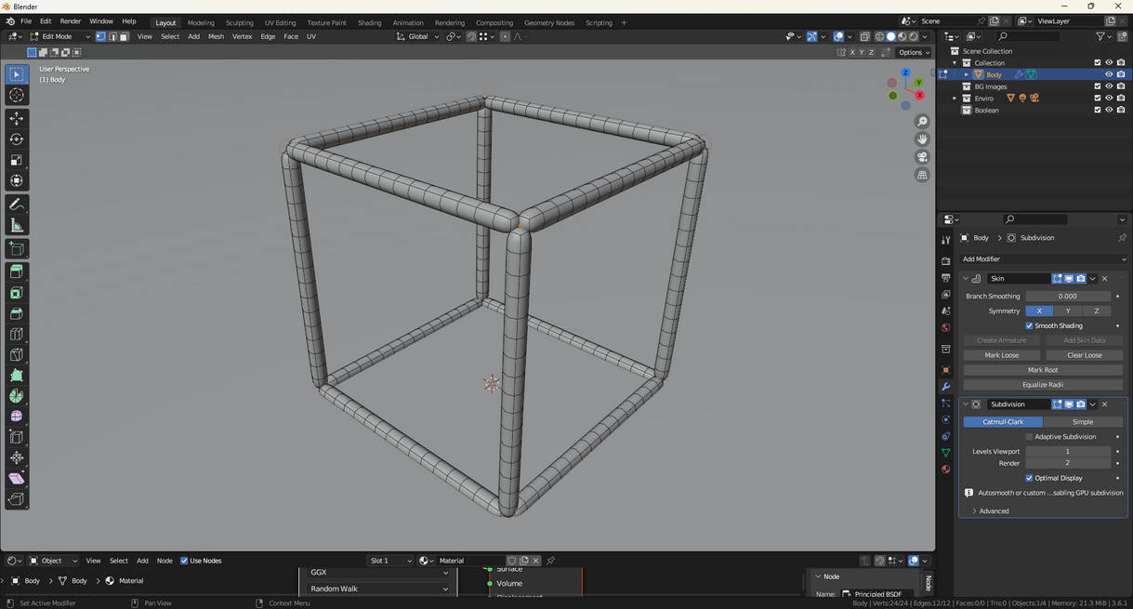
Task: Activate the Measure tool
Action: click(x=17, y=226)
